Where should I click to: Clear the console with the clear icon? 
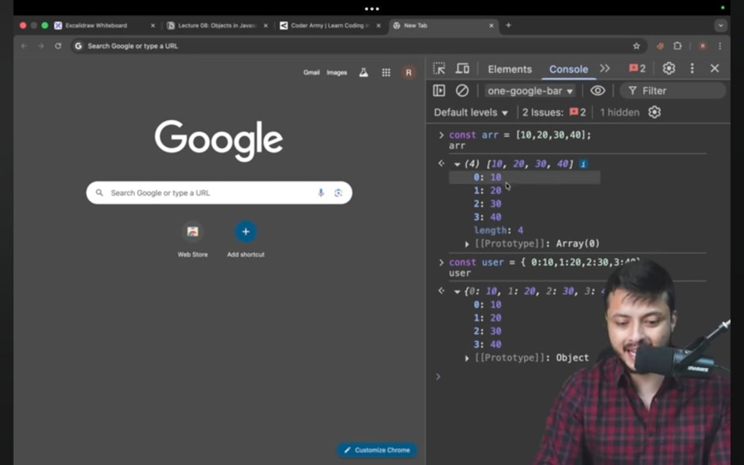(x=463, y=91)
